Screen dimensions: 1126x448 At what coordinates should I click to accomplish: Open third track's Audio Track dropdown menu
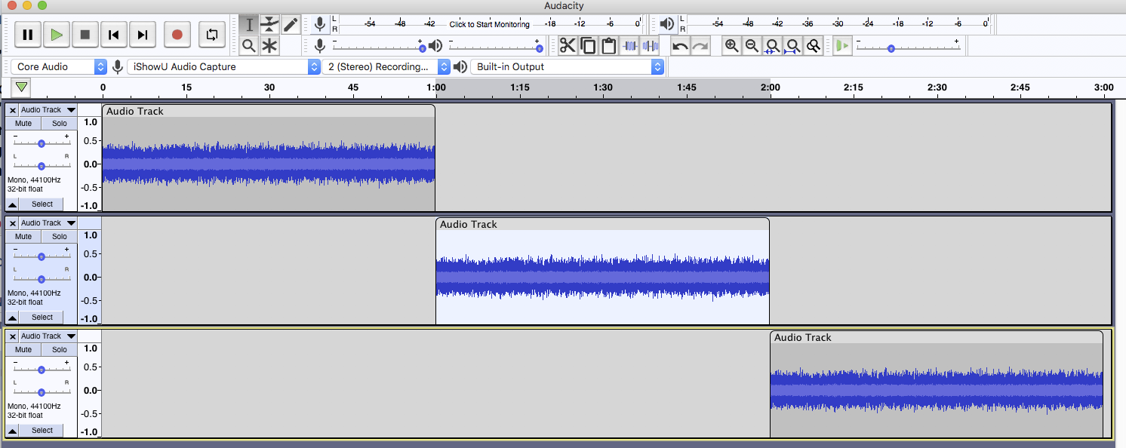[48, 336]
